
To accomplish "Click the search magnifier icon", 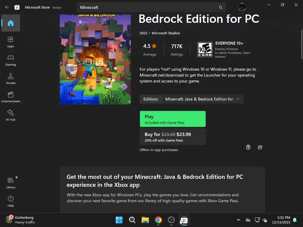I will [x=220, y=7].
